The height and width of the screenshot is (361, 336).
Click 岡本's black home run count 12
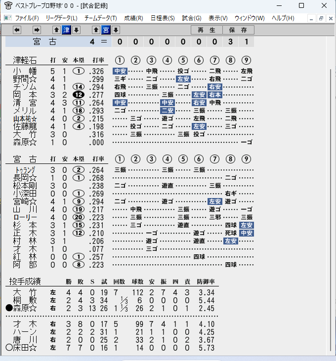pos(79,95)
